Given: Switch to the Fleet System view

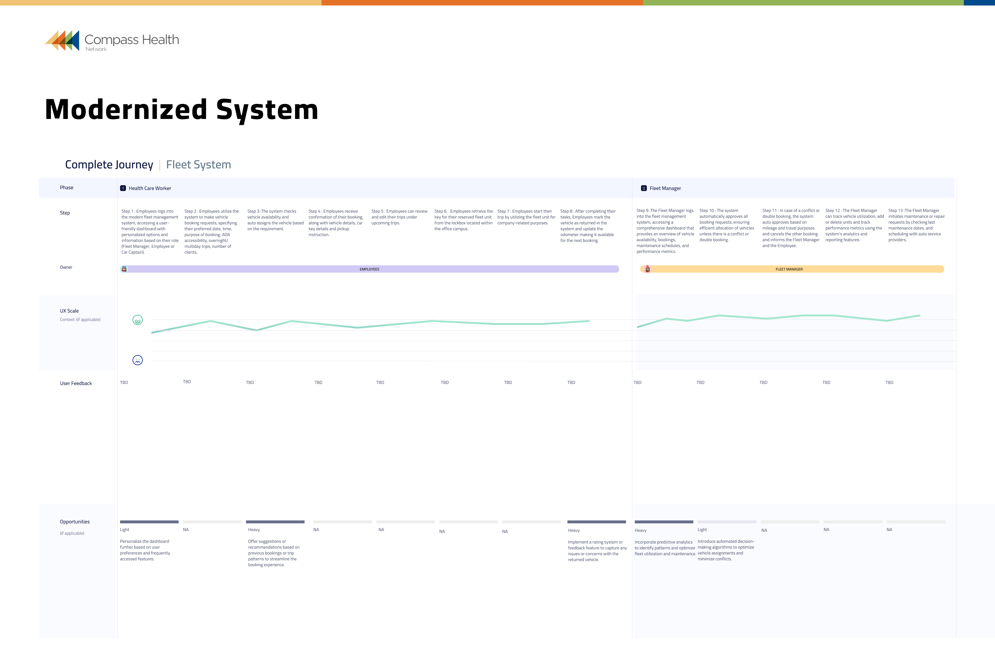Looking at the screenshot, I should [x=198, y=165].
